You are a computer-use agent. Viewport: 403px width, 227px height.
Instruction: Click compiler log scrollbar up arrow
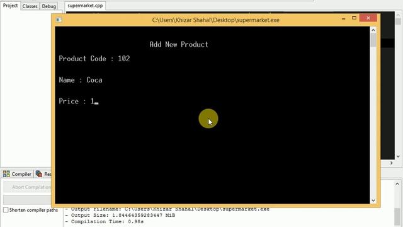[x=397, y=183]
